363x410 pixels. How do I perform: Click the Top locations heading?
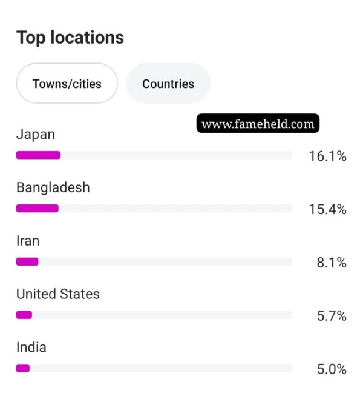click(70, 38)
